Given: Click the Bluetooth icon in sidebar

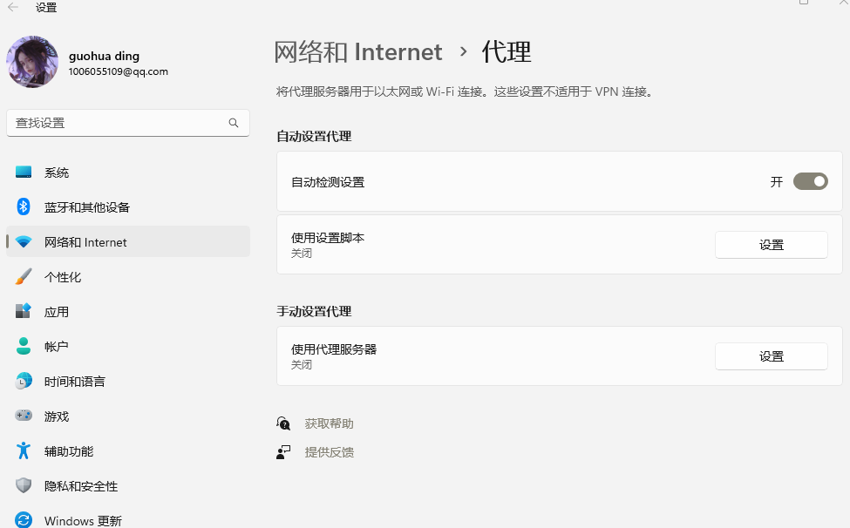Looking at the screenshot, I should click(24, 207).
